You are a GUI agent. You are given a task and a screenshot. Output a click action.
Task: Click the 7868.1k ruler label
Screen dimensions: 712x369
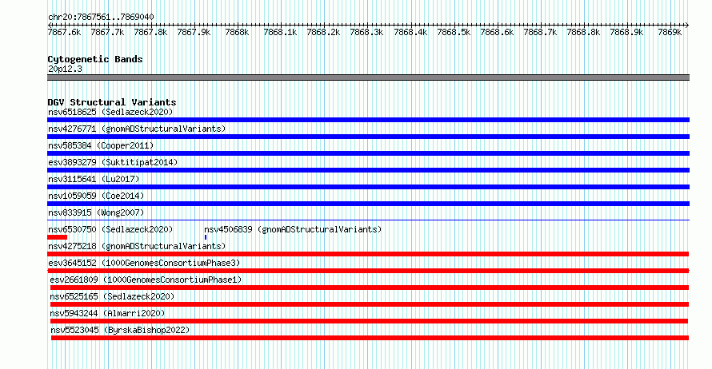tap(280, 33)
